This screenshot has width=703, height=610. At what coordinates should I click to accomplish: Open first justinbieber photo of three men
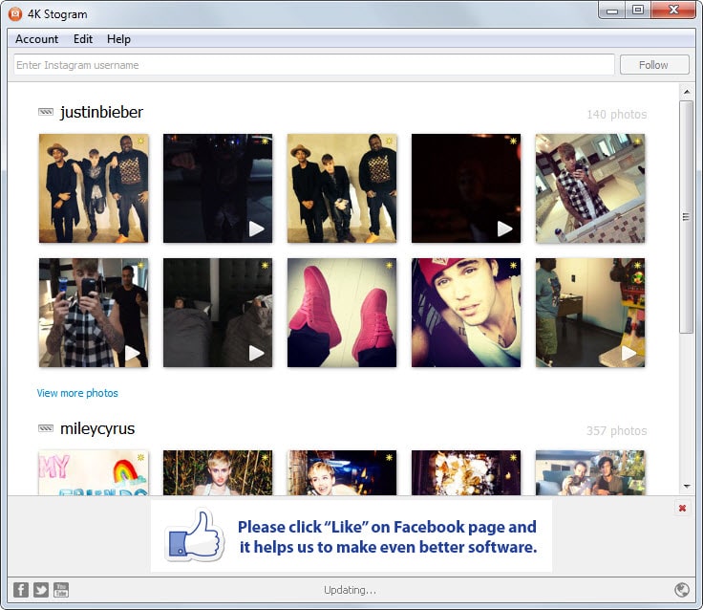pos(94,188)
